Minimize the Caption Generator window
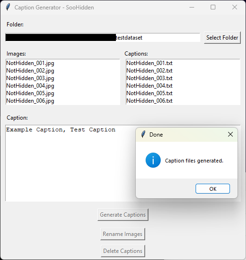246x260 pixels. 192,7
